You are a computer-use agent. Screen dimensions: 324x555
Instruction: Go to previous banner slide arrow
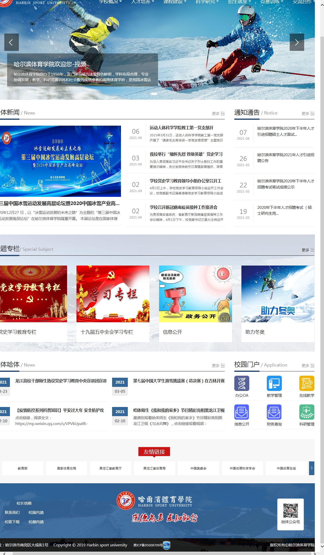coord(11,42)
